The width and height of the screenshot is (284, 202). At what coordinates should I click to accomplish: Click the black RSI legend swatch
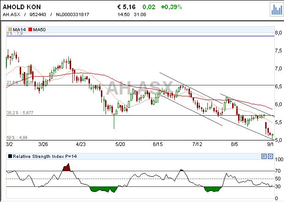pyautogui.click(x=10, y=156)
